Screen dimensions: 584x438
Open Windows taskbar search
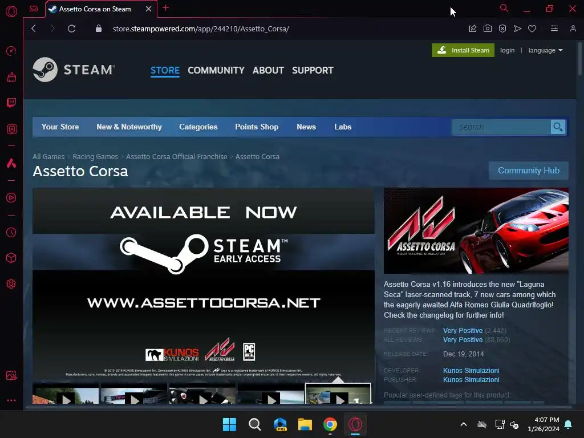(x=255, y=424)
